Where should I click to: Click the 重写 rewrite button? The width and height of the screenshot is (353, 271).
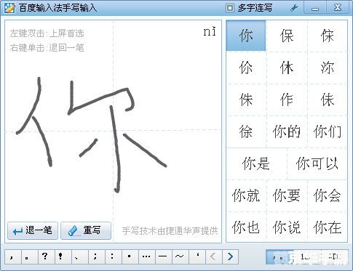pos(86,230)
